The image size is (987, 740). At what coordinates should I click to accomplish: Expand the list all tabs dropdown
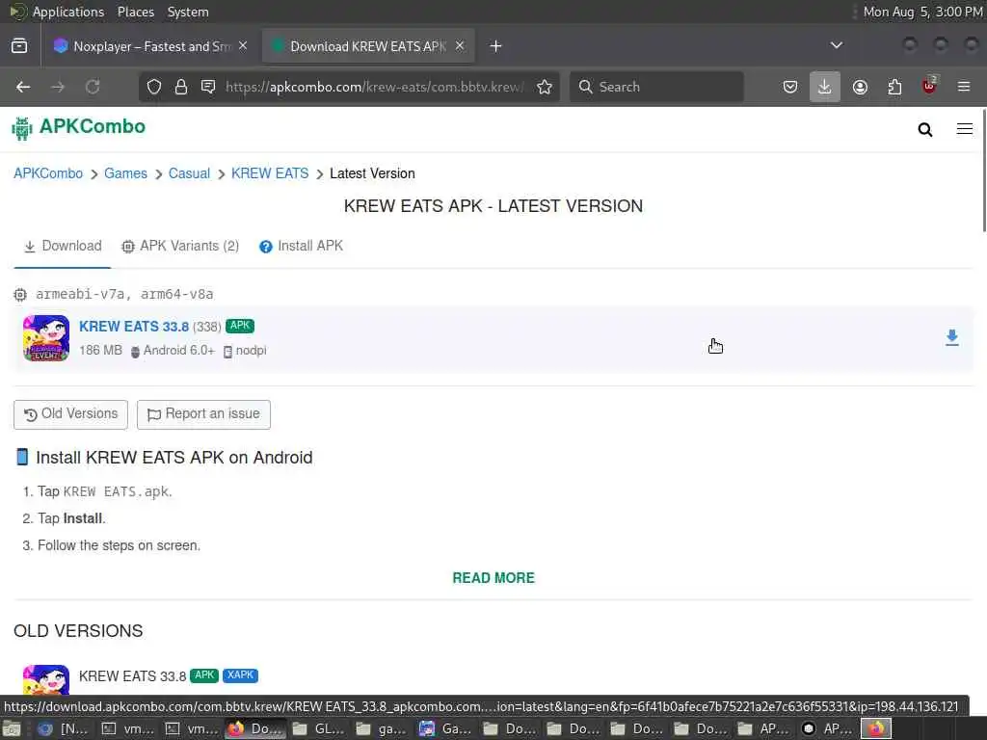(x=836, y=45)
